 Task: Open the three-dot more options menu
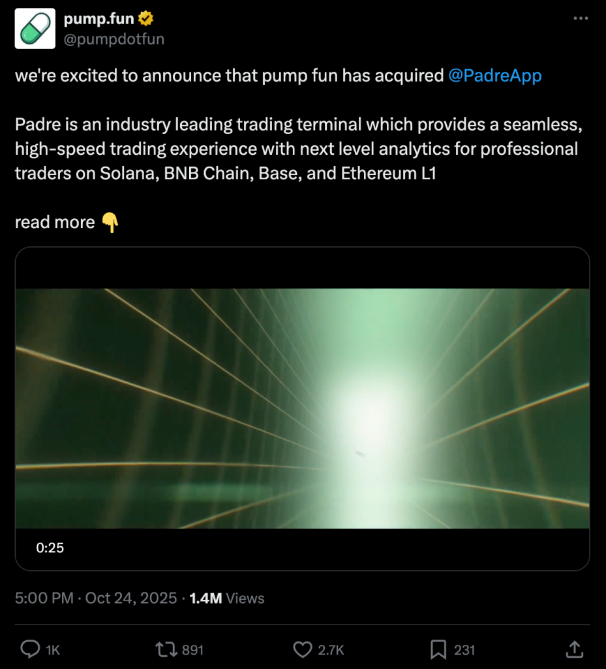pyautogui.click(x=581, y=18)
